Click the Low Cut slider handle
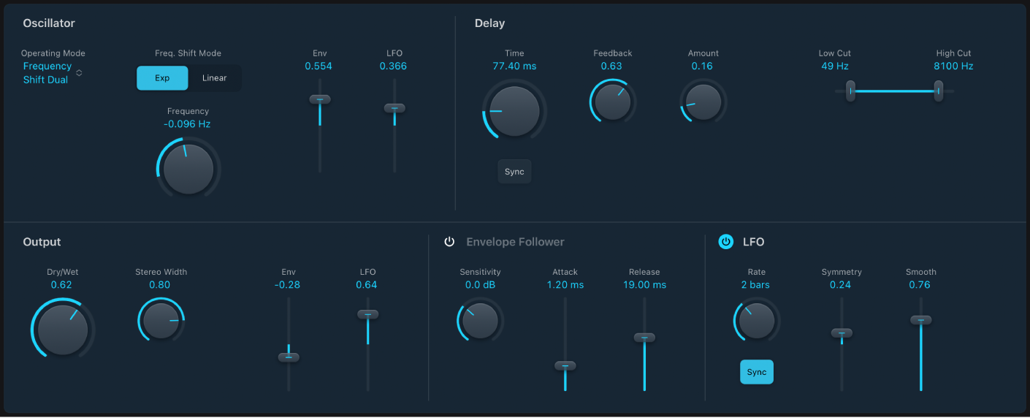 click(850, 91)
